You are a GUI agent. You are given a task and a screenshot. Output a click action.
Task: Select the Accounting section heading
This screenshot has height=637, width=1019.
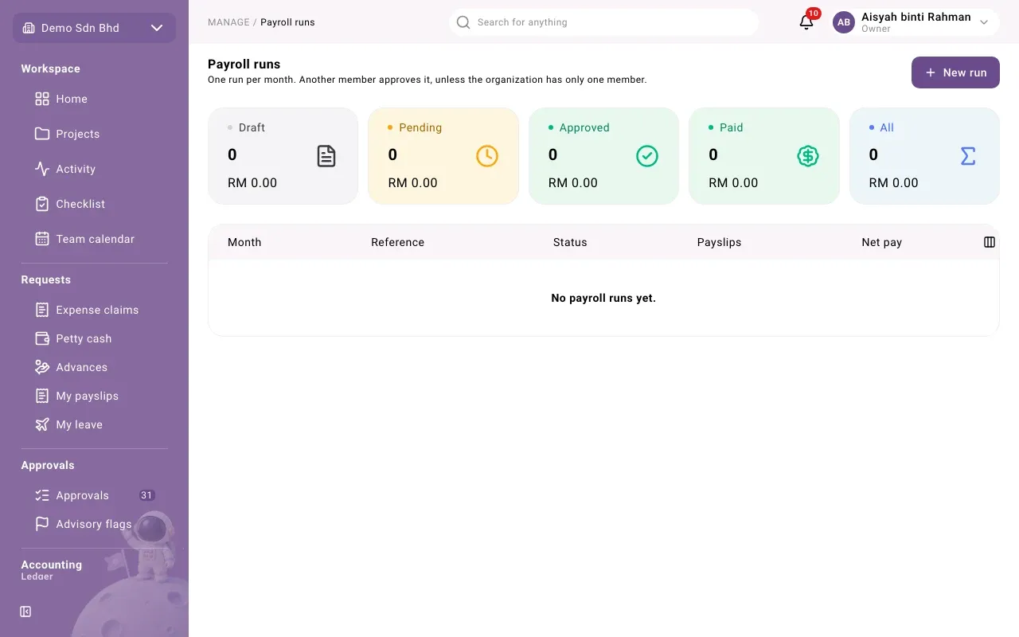(51, 565)
